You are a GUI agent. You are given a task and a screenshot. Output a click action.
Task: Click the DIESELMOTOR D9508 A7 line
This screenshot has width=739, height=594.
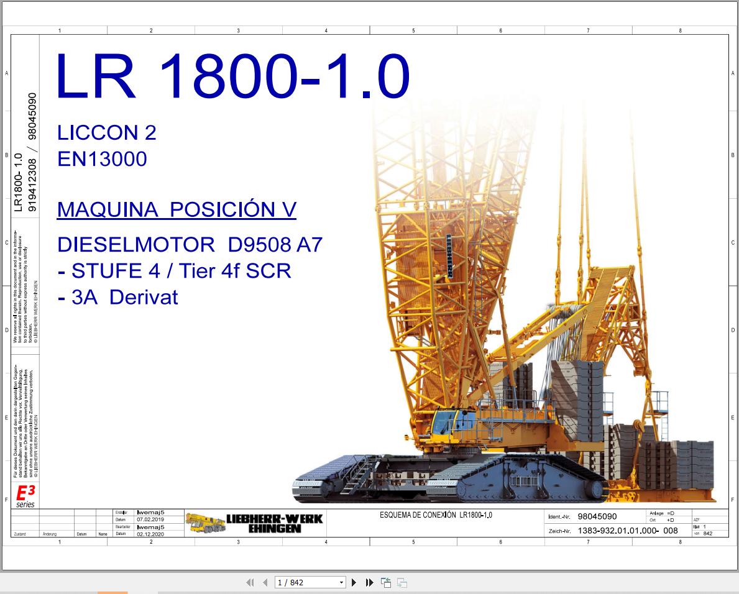click(x=190, y=244)
